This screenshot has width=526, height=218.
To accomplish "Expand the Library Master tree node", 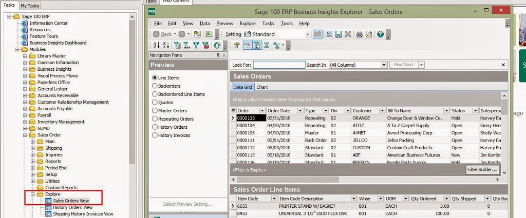I will (25, 56).
